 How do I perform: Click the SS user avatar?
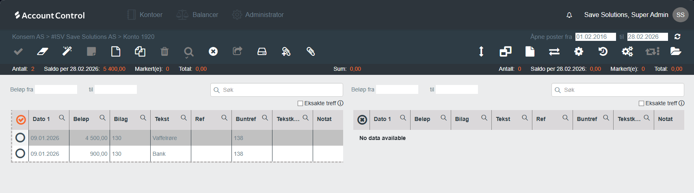pos(681,15)
